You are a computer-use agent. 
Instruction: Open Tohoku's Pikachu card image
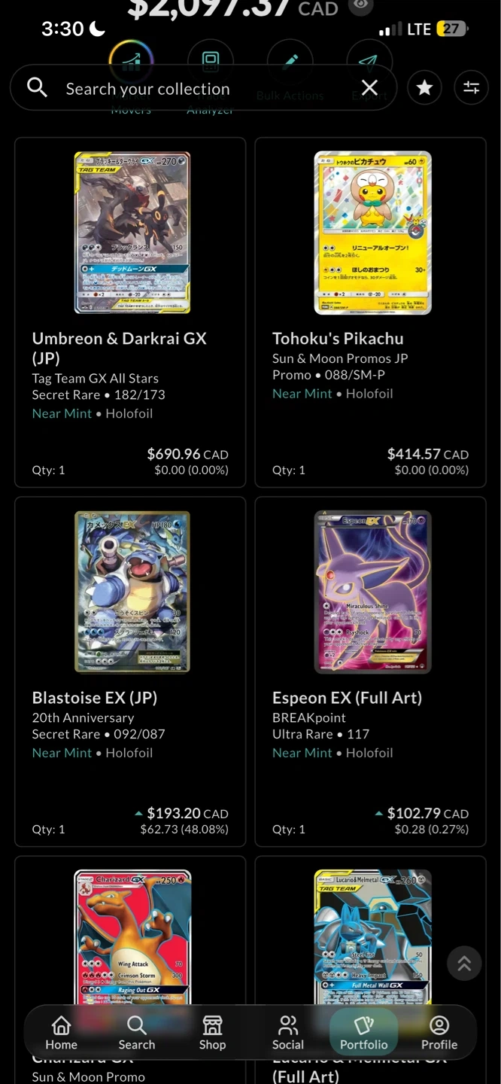point(372,233)
